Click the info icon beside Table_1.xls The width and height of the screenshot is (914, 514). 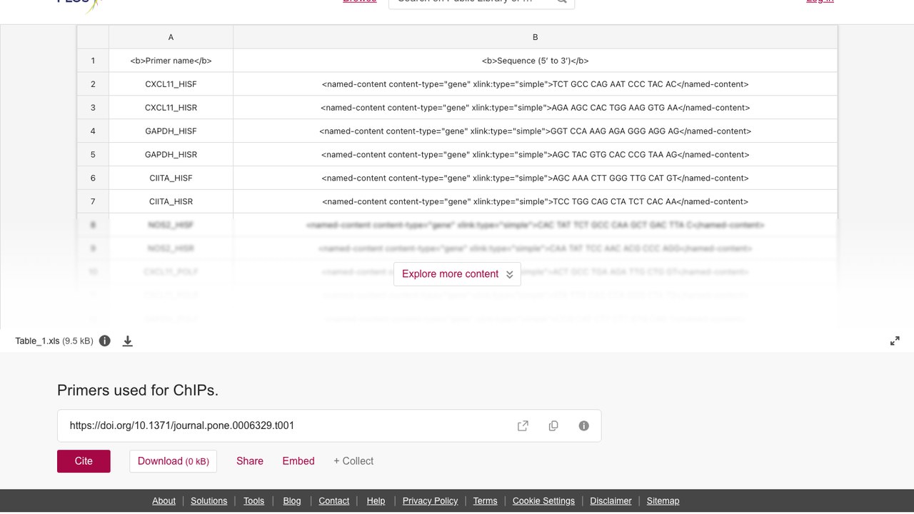pyautogui.click(x=105, y=341)
